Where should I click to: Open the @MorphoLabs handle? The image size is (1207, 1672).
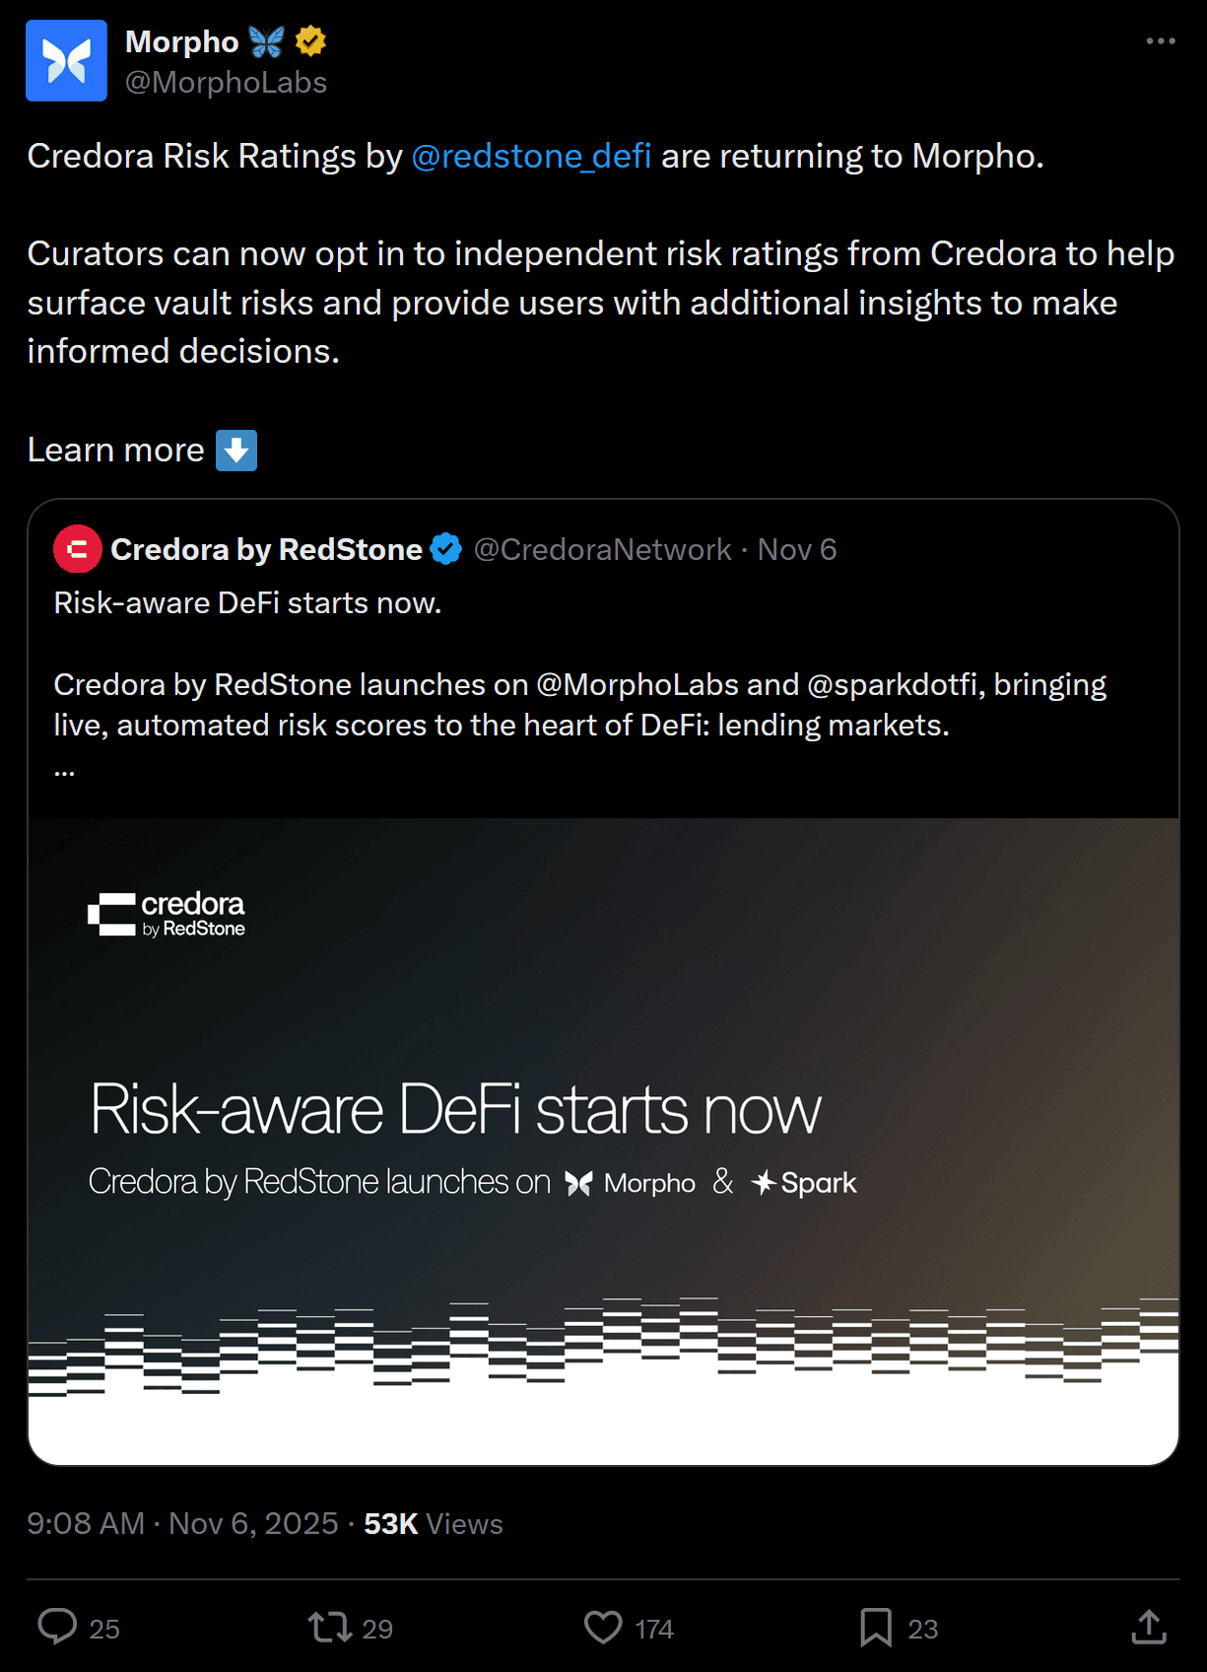[226, 83]
